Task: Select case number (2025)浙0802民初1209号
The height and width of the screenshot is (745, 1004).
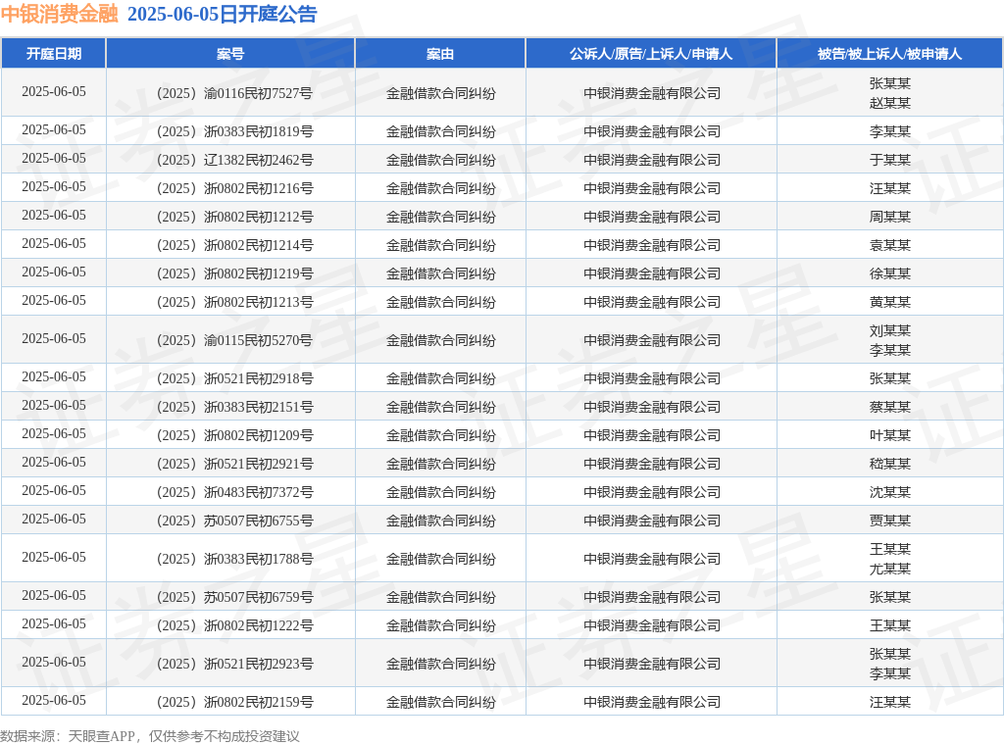Action: click(234, 436)
